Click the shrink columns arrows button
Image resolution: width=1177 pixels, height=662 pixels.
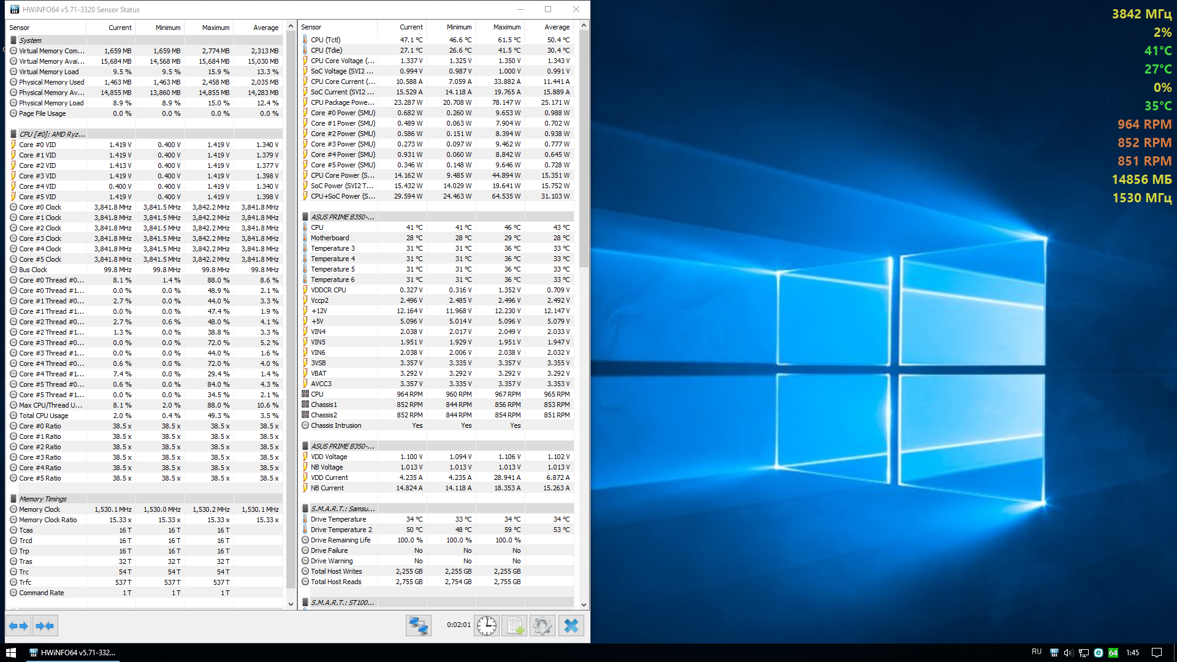[45, 626]
